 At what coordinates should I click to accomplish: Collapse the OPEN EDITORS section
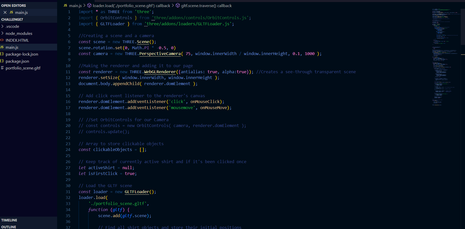pyautogui.click(x=14, y=6)
